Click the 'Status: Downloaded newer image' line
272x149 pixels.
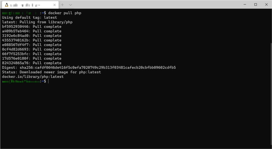tap(52, 72)
